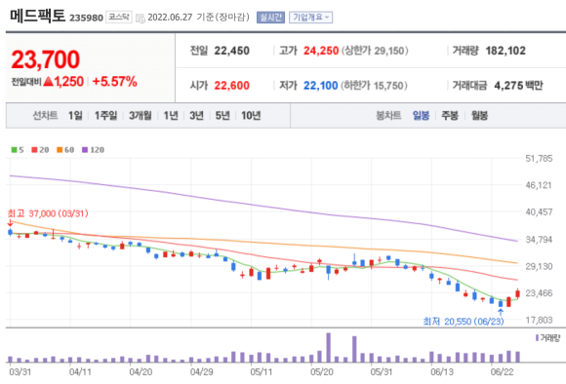Click the current price 23,700
This screenshot has height=384, width=566.
[x=46, y=59]
